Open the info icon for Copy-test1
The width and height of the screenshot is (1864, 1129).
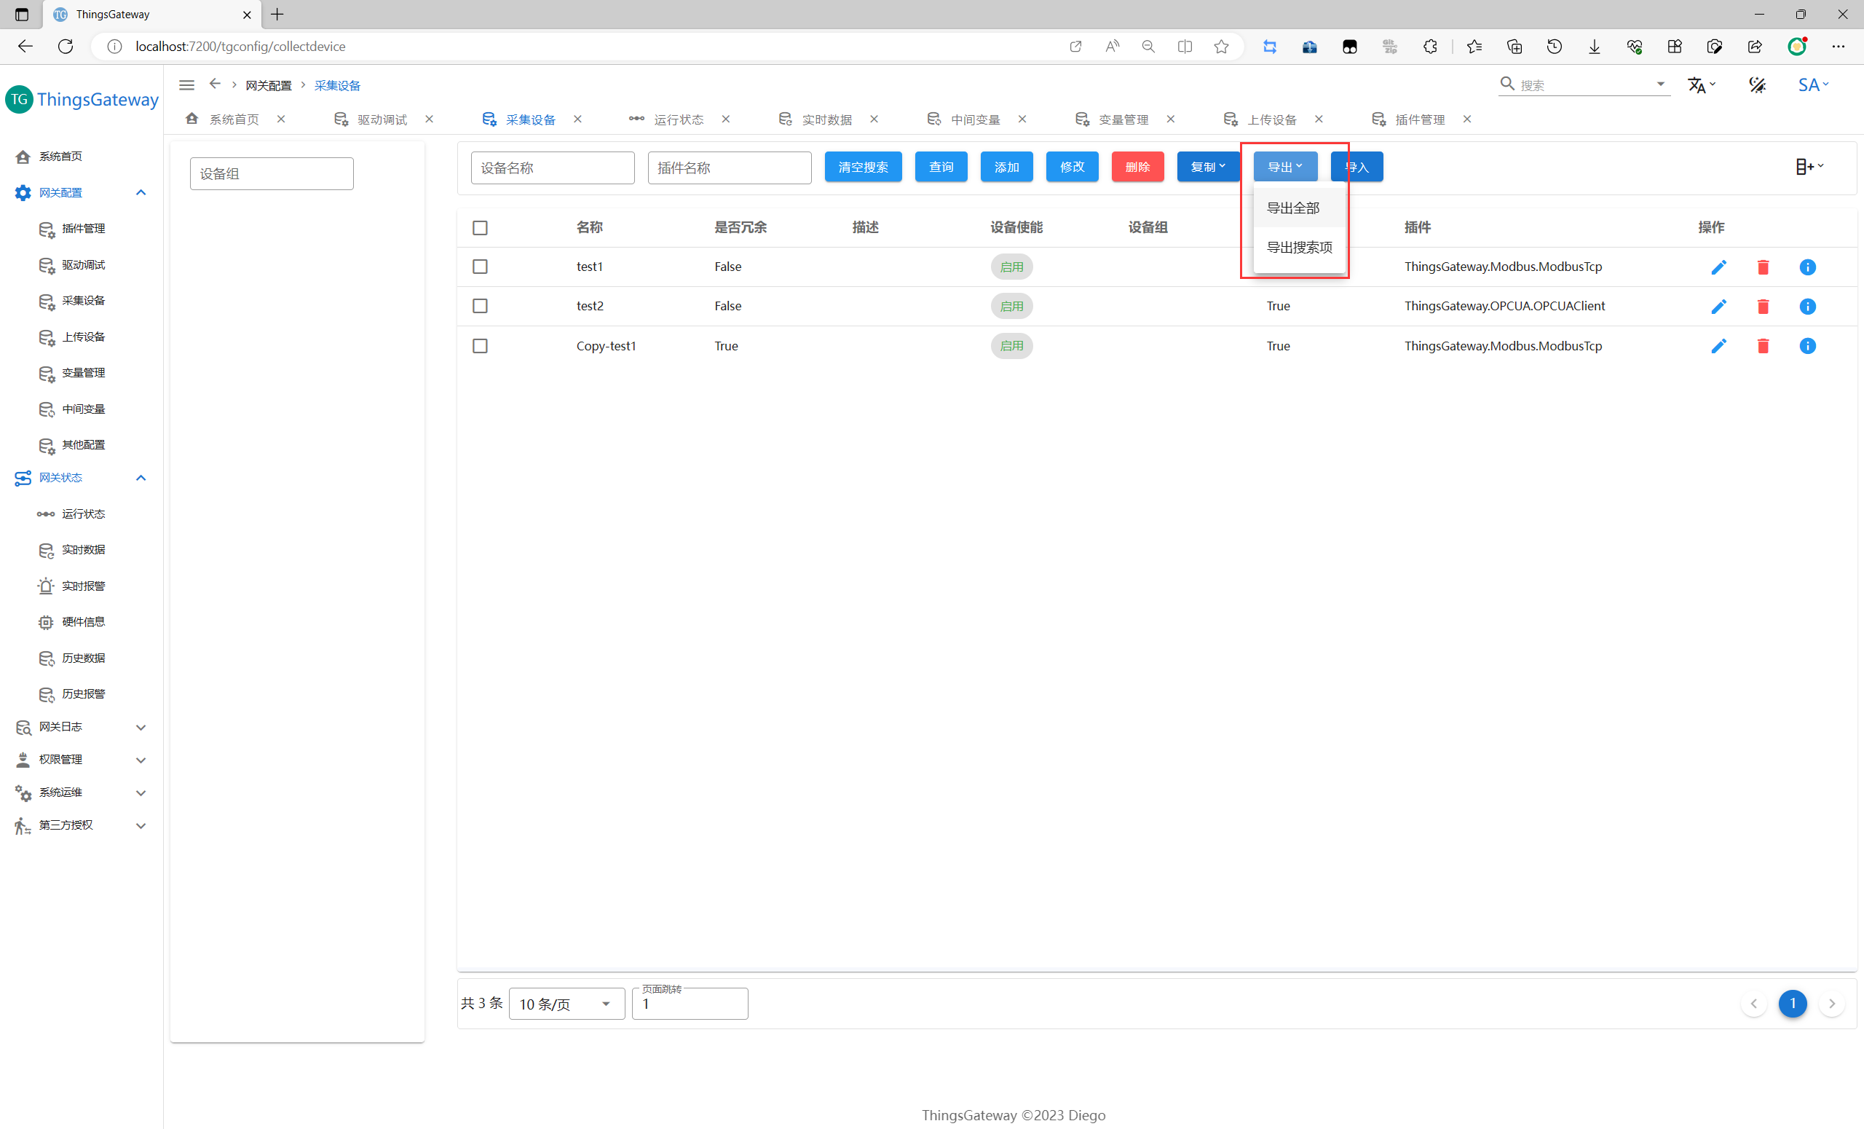pos(1807,346)
